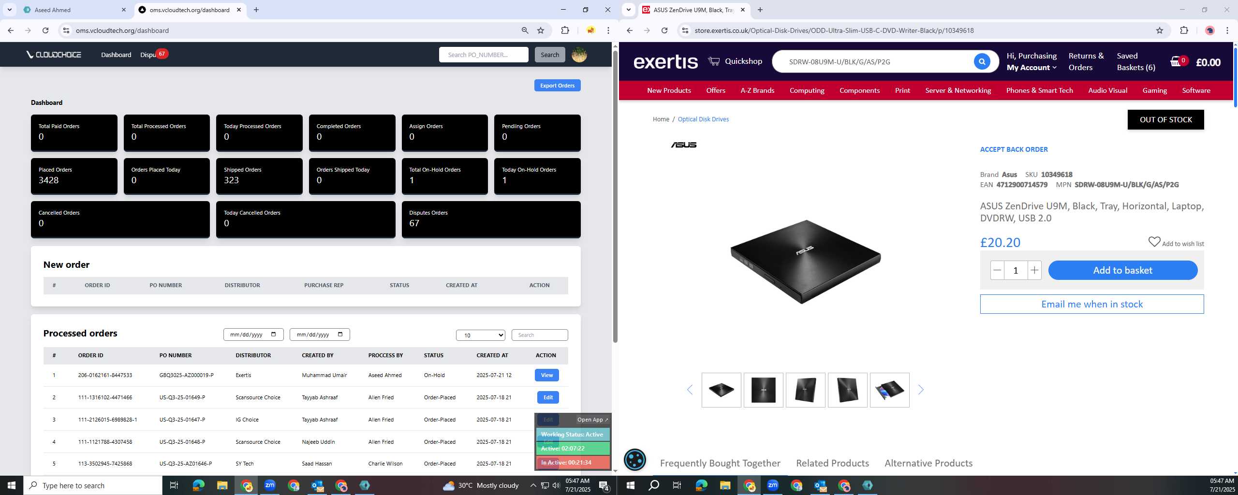The width and height of the screenshot is (1238, 495).
Task: Switch to the Related Products tab
Action: 832,463
